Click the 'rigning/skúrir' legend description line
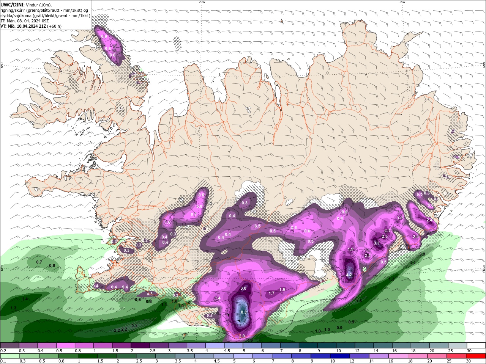Screen dimensions: 486x364 click(44, 10)
